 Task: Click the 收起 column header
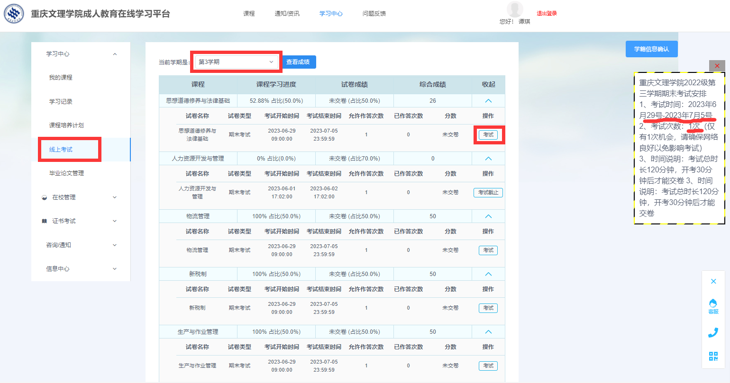point(488,85)
